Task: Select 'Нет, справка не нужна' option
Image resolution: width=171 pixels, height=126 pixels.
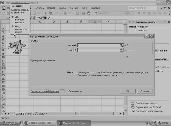Action: (x=19, y=29)
